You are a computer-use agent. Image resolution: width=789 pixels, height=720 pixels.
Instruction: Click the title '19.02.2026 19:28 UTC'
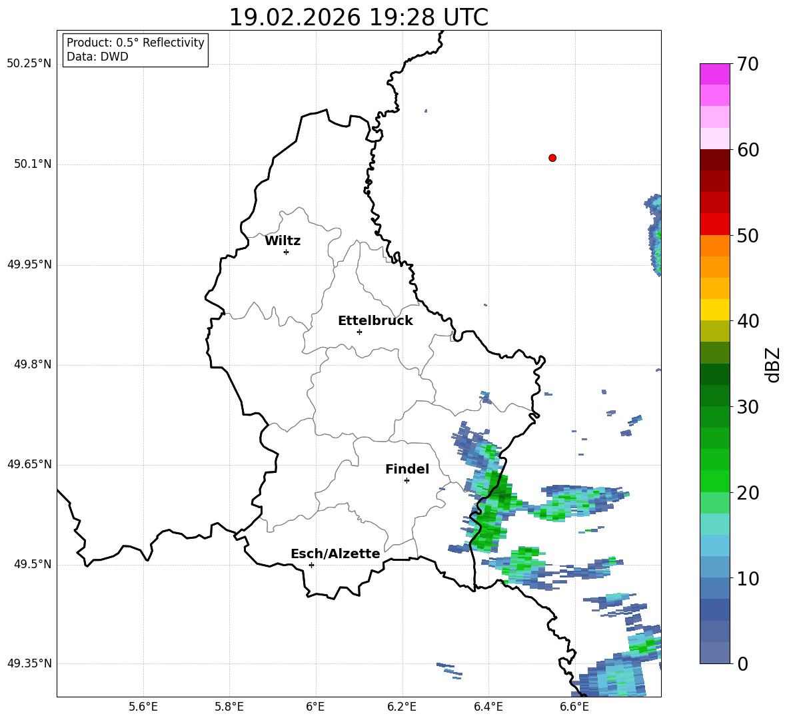click(359, 17)
